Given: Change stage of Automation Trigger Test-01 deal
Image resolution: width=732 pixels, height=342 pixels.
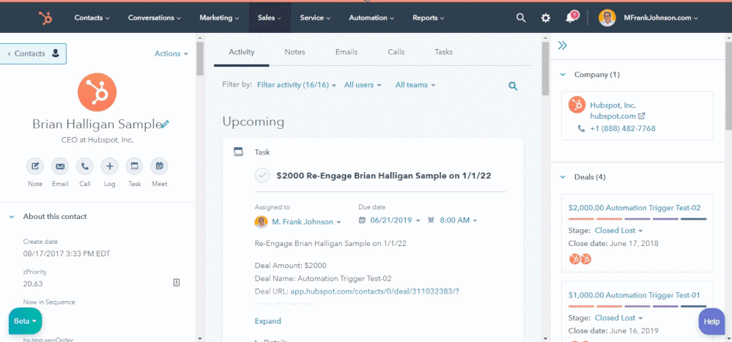Looking at the screenshot, I should (x=618, y=318).
